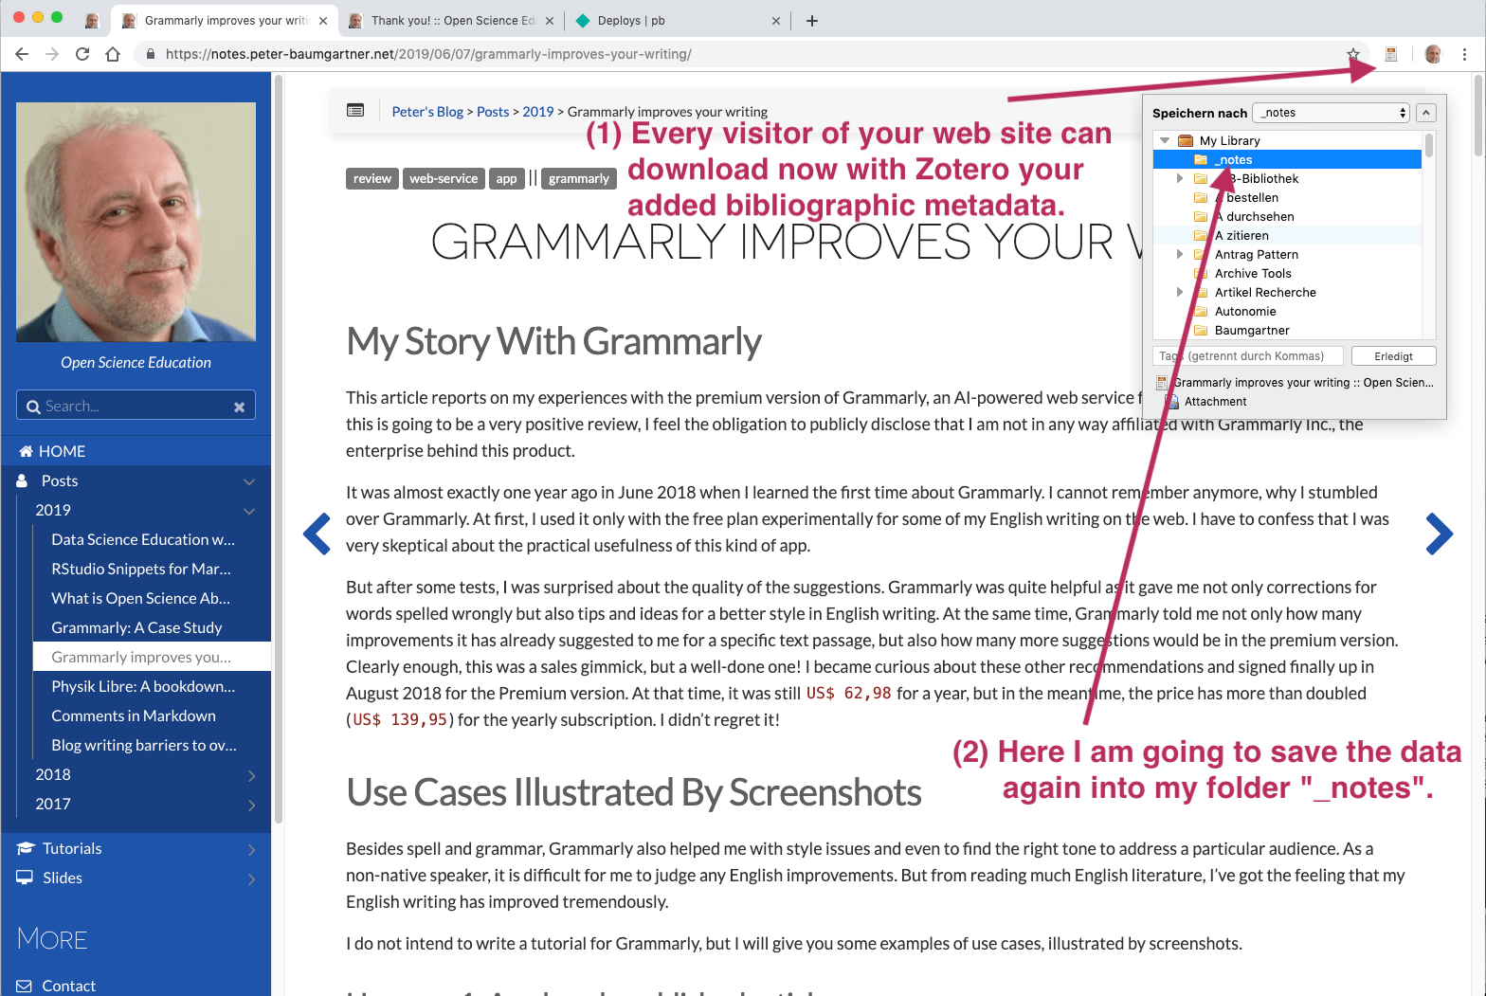Viewport: 1486px width, 996px height.
Task: Go to previous post with left arrow
Action: click(x=317, y=534)
